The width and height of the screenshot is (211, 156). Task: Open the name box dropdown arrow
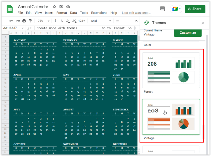coord(23,28)
